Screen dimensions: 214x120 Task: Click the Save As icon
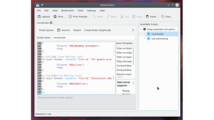pyautogui.click(x=59, y=30)
